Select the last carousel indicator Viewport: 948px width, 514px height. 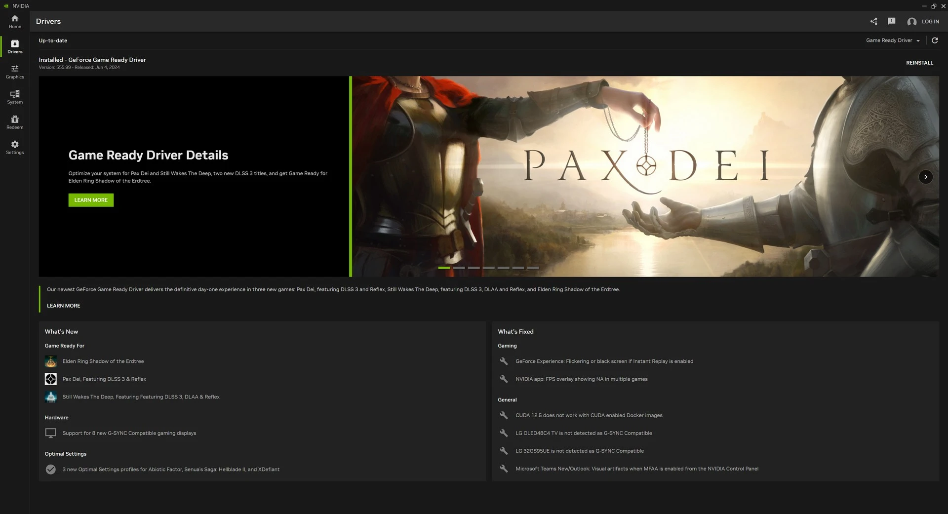533,268
